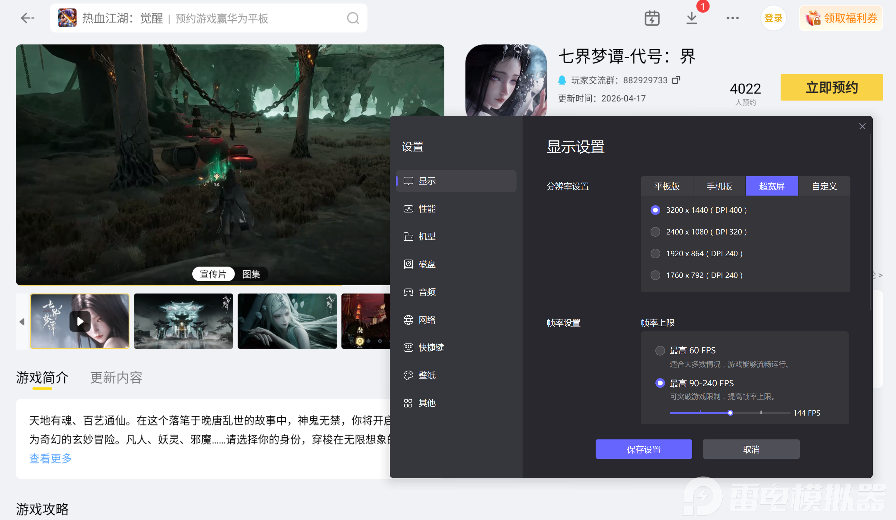Click the FPS limit slider handle
Viewport: 896px width, 520px height.
730,413
